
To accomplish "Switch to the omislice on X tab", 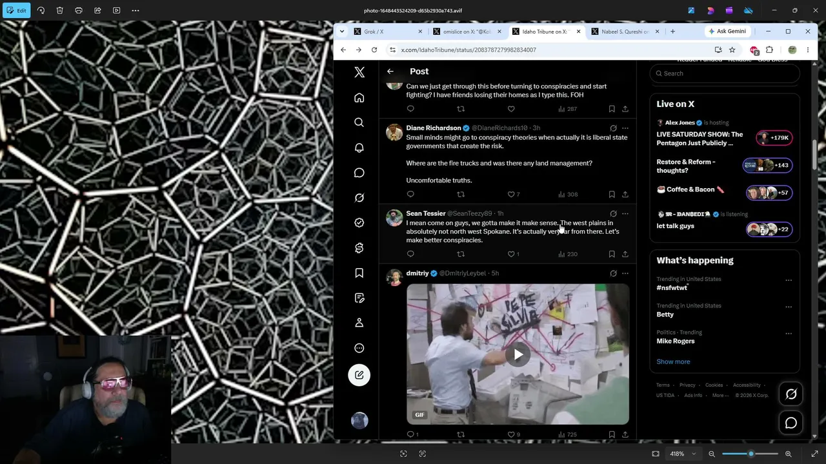I will [x=467, y=32].
